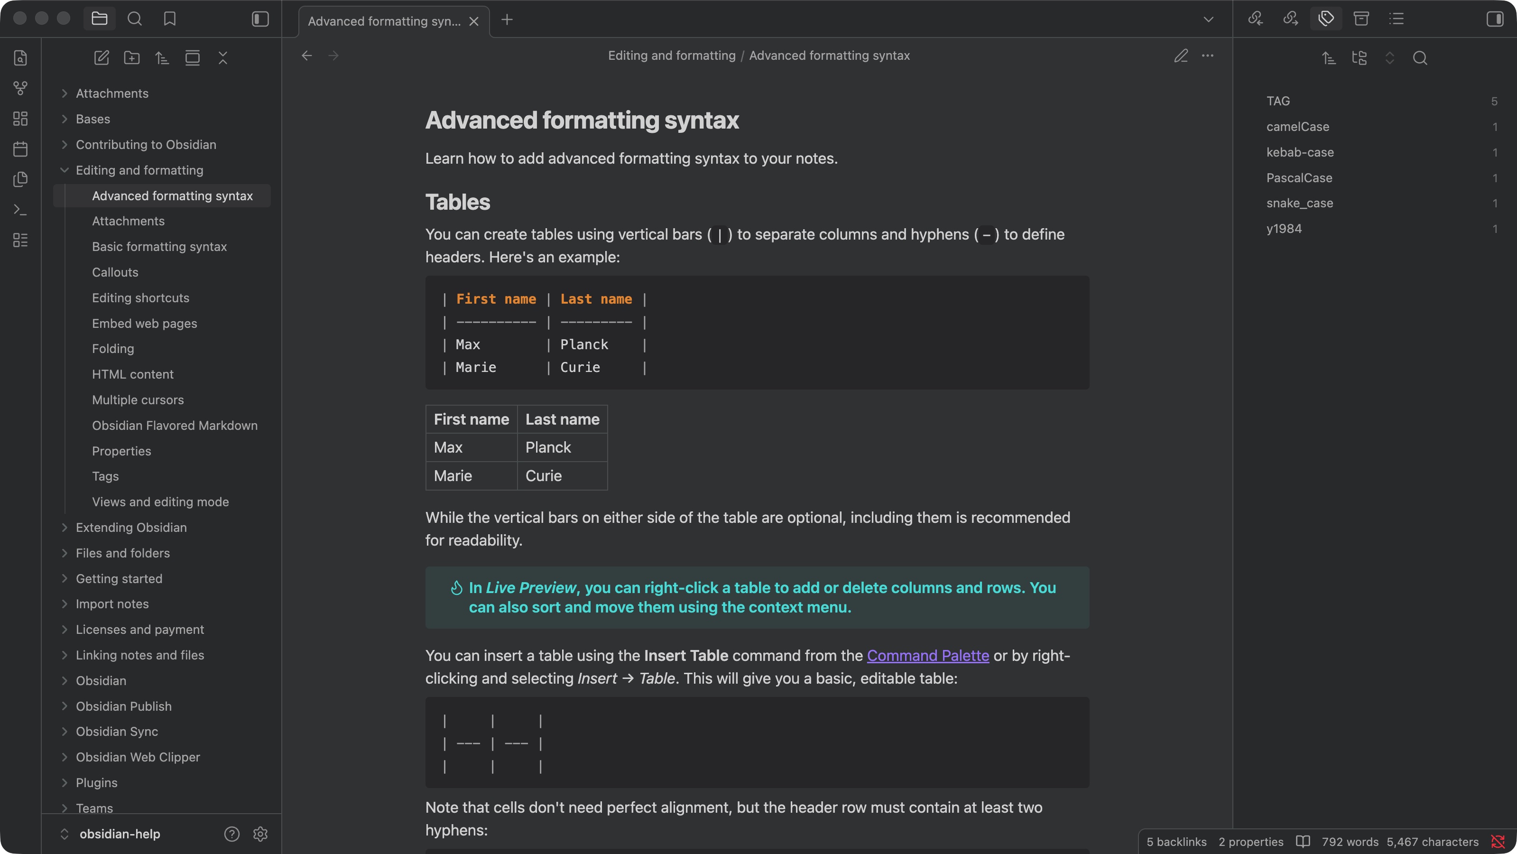
Task: Show the Tags pane tab
Action: click(x=1326, y=19)
